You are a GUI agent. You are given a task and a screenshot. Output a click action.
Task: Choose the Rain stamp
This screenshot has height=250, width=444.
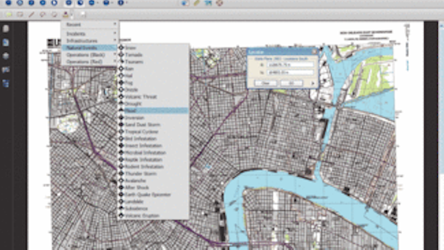click(153, 69)
